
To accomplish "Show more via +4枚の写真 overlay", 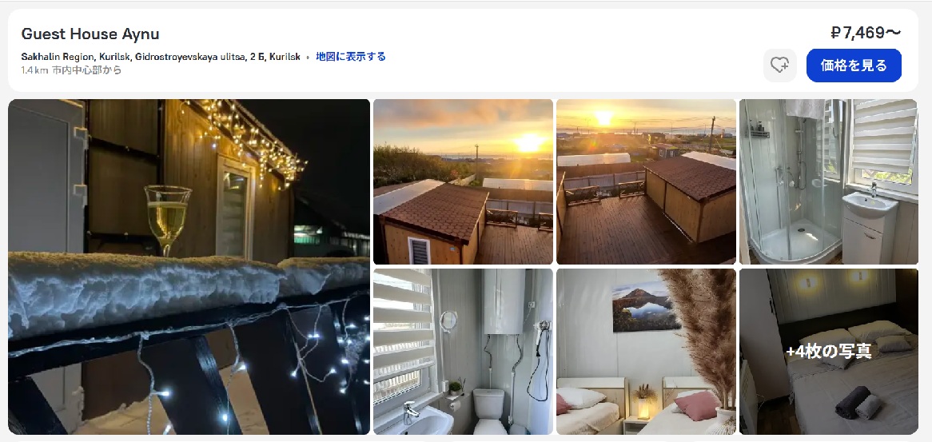I will tap(829, 351).
